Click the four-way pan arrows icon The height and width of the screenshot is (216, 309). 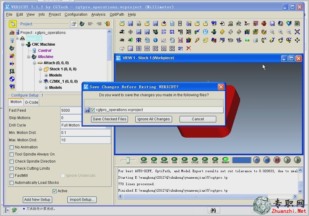pyautogui.click(x=297, y=40)
